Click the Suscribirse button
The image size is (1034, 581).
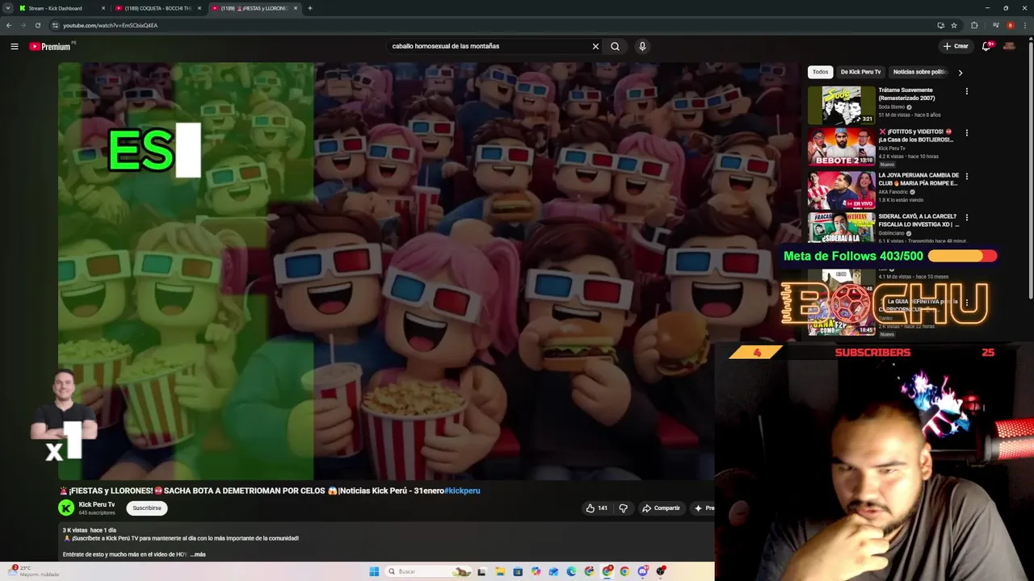147,508
